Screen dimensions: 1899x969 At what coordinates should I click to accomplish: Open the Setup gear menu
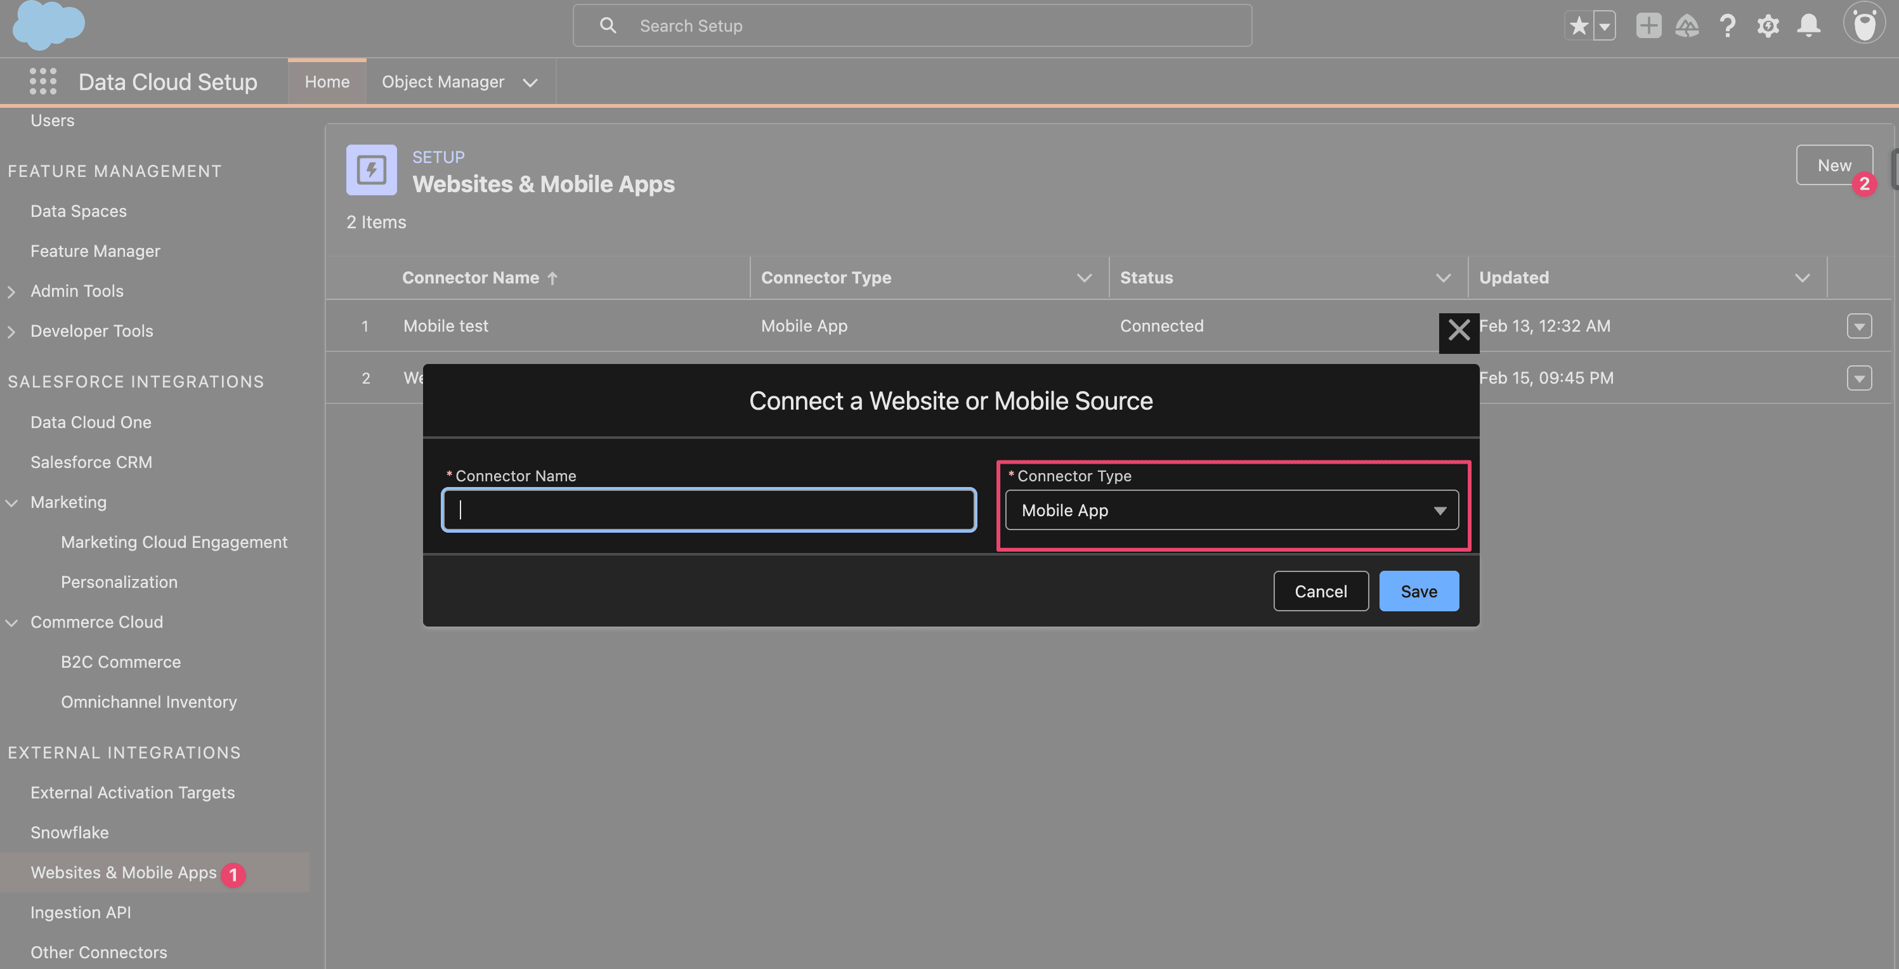(x=1768, y=26)
